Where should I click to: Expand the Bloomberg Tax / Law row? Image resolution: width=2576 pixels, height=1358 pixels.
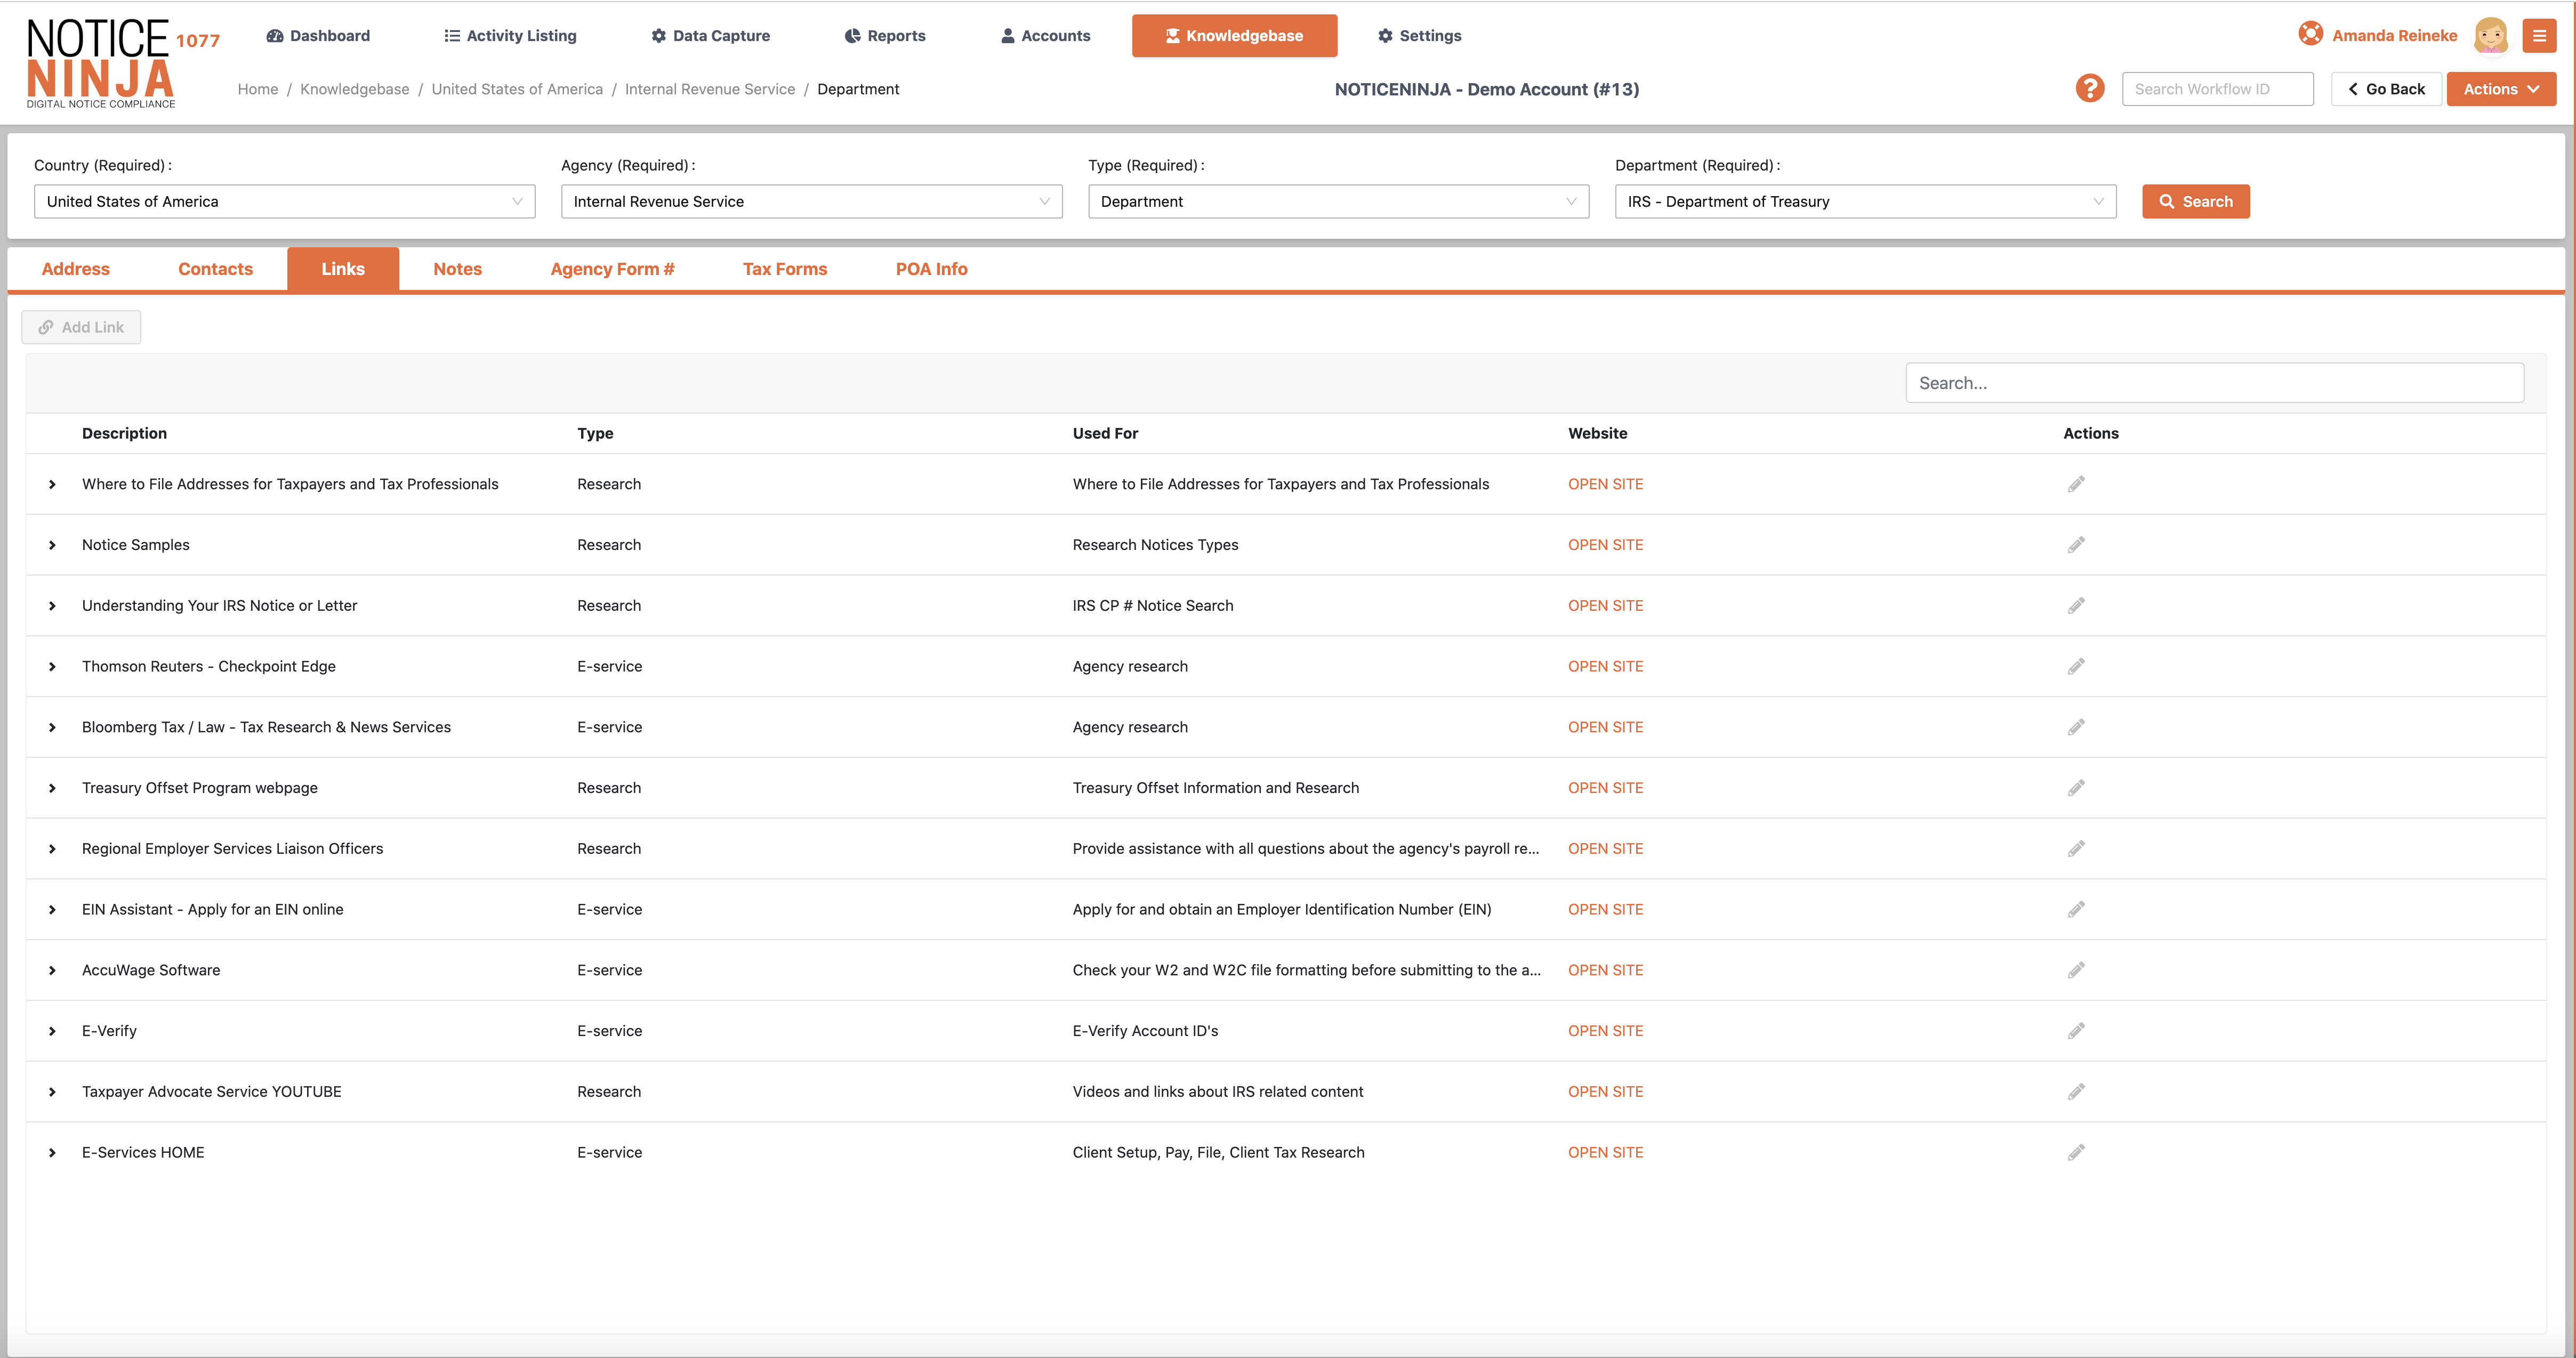(x=52, y=727)
